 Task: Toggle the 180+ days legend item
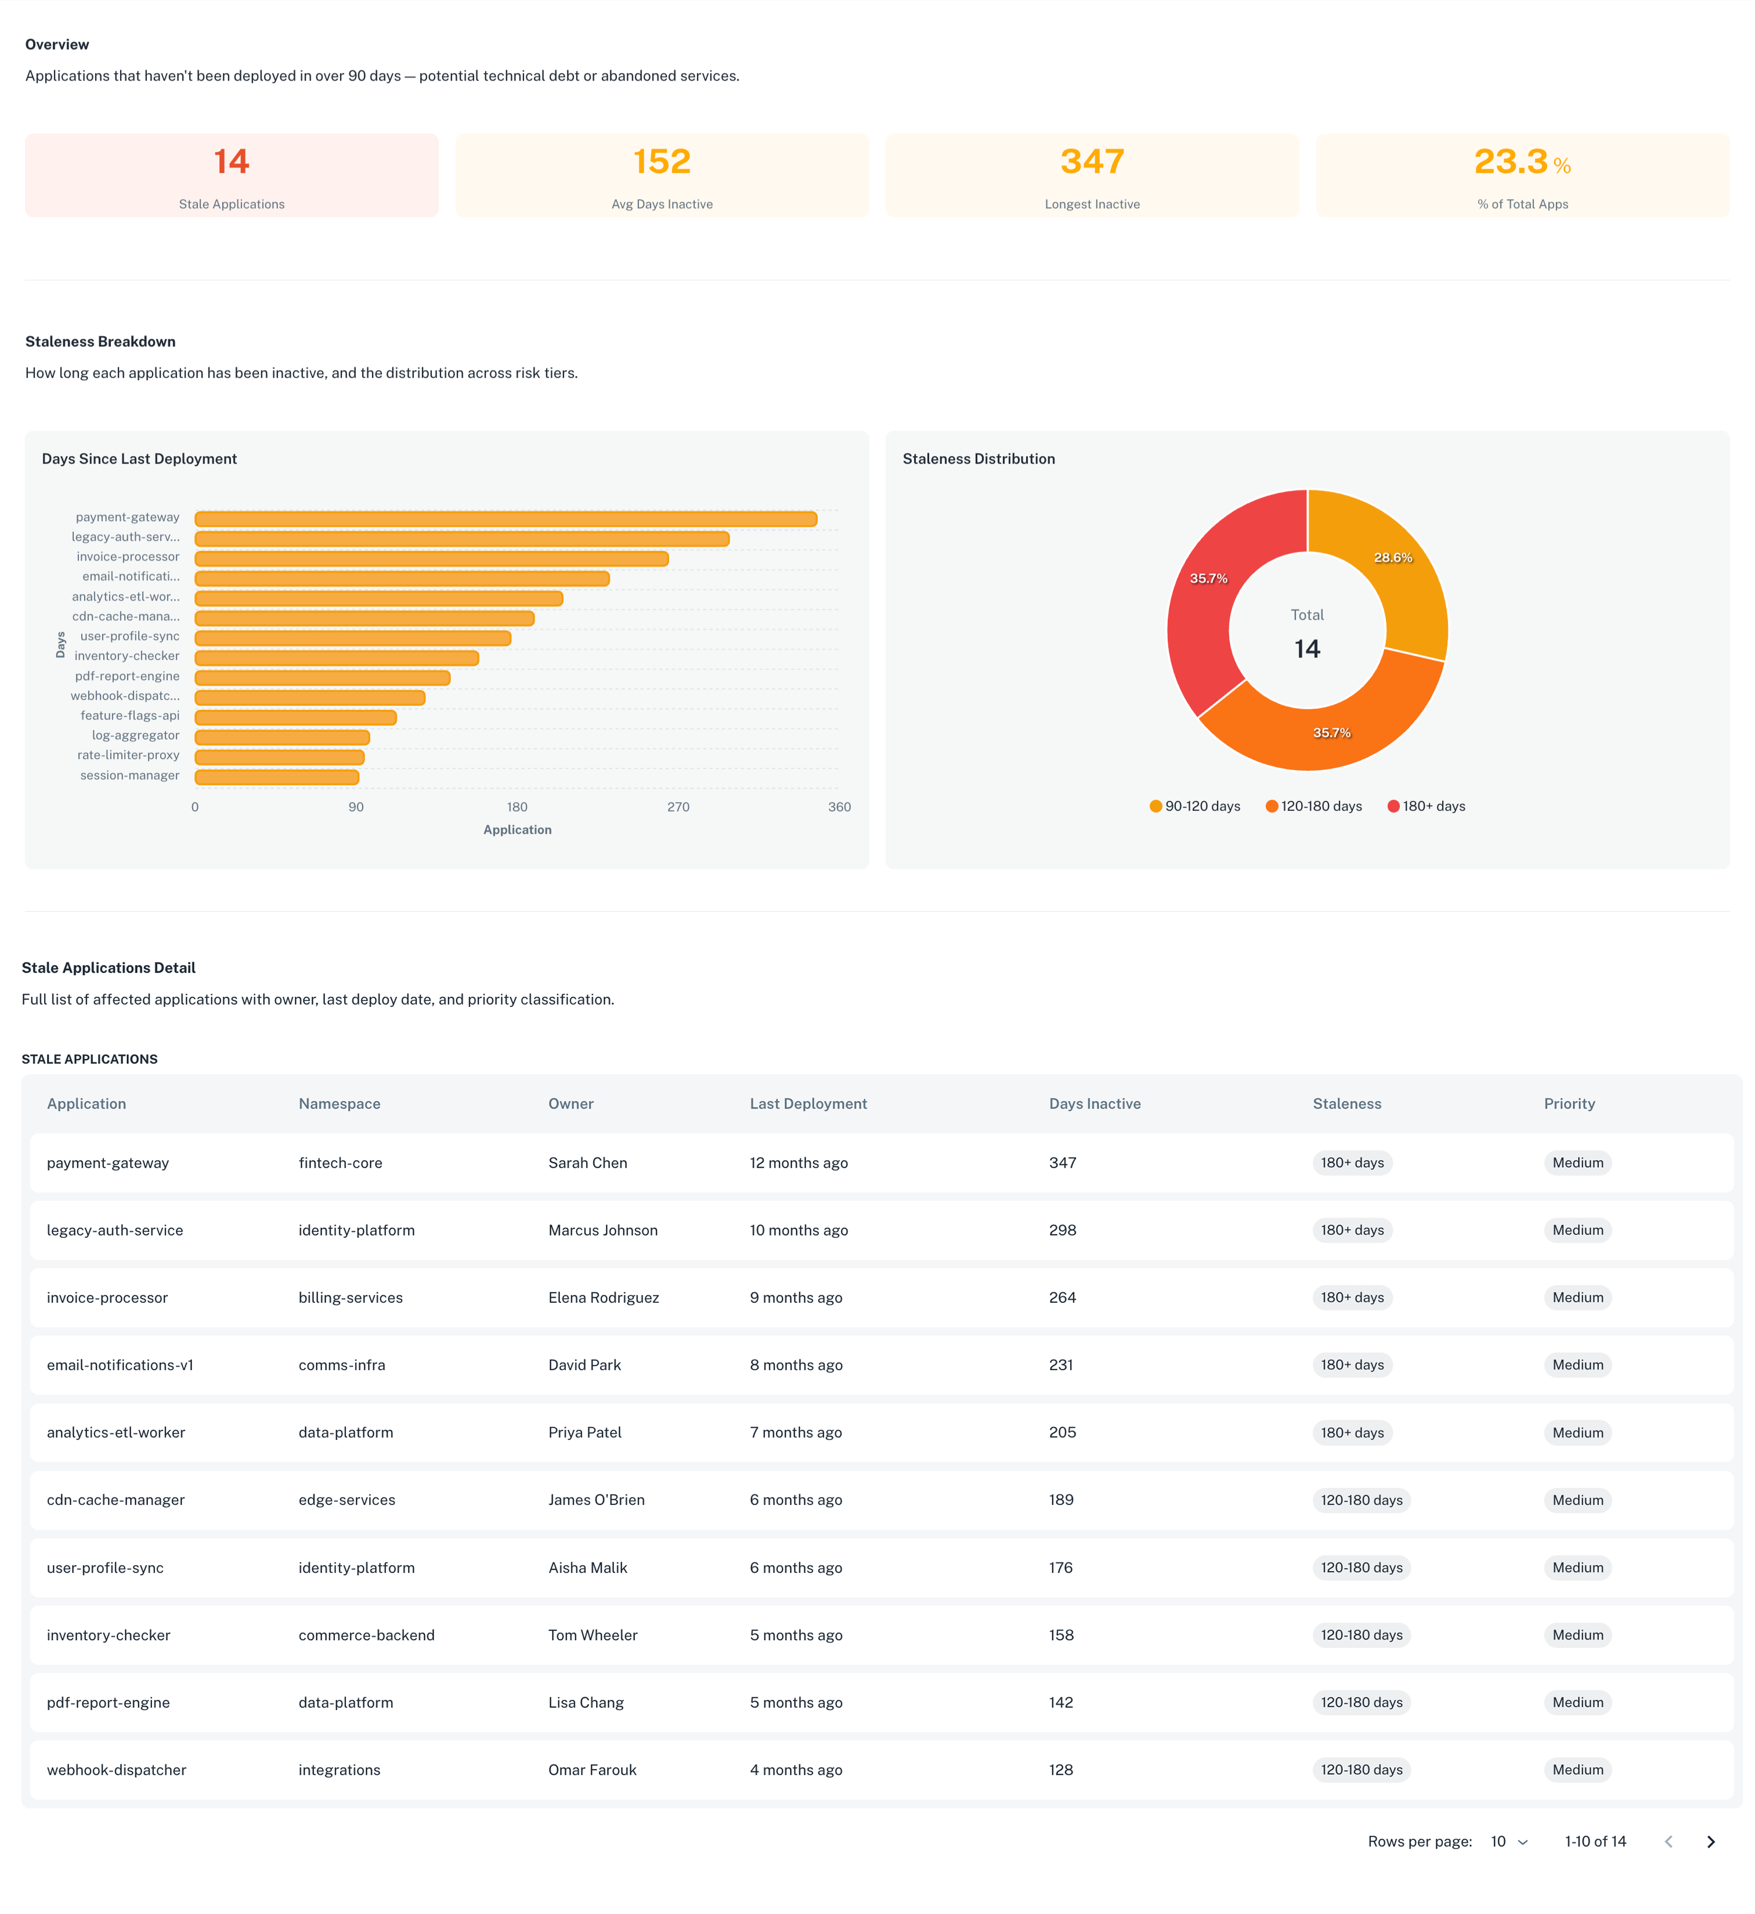tap(1427, 806)
